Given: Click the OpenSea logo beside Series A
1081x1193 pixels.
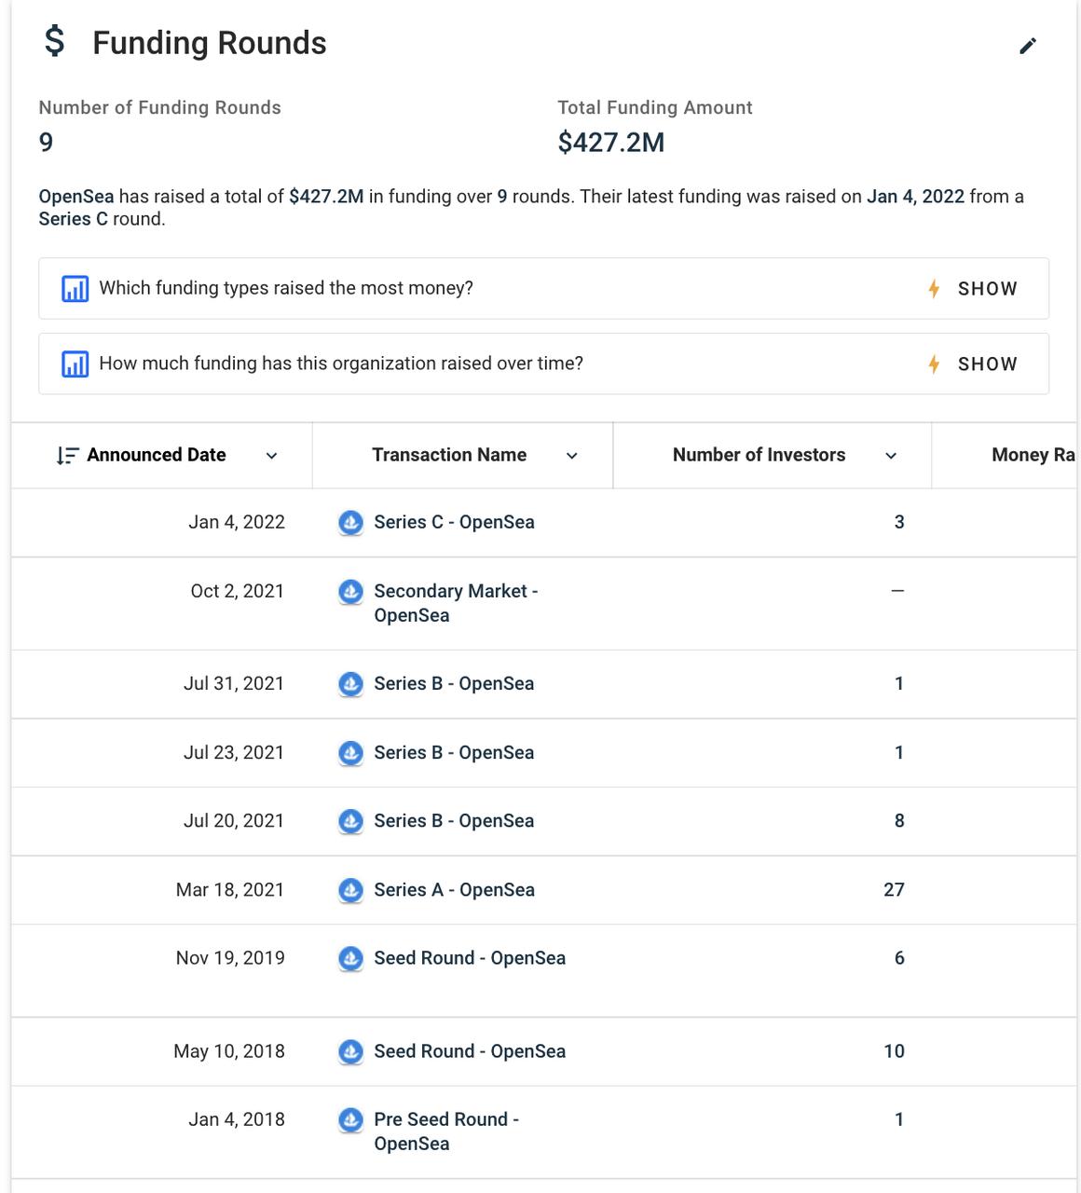Looking at the screenshot, I should click(350, 890).
